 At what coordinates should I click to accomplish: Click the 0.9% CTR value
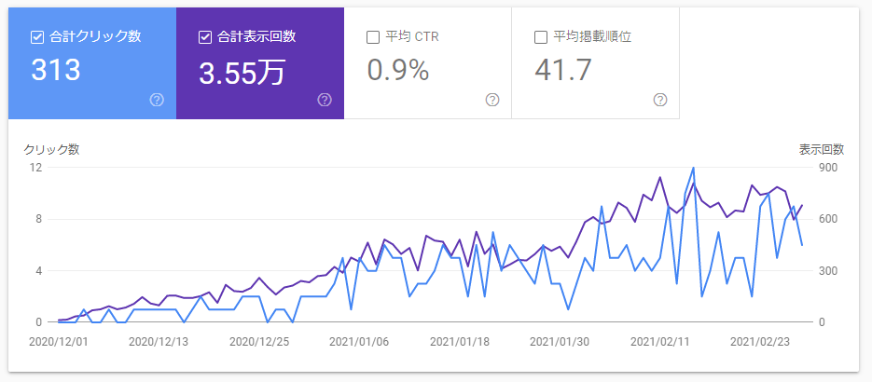coord(398,71)
